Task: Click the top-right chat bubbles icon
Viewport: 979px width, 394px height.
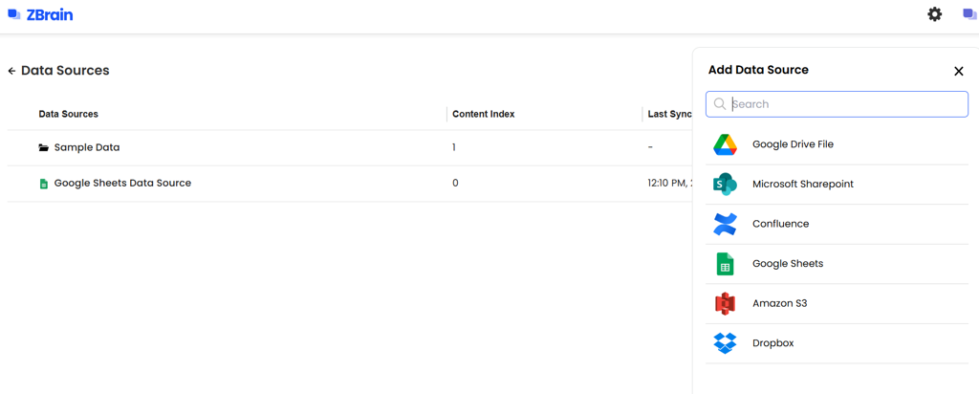Action: point(968,14)
